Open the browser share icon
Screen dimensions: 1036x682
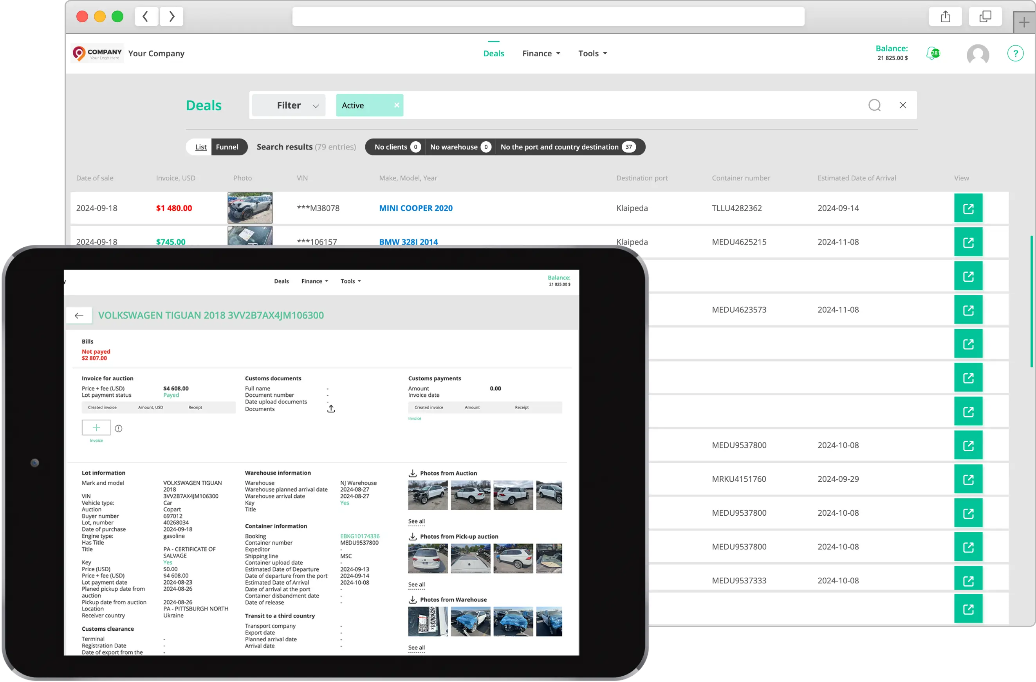click(945, 16)
